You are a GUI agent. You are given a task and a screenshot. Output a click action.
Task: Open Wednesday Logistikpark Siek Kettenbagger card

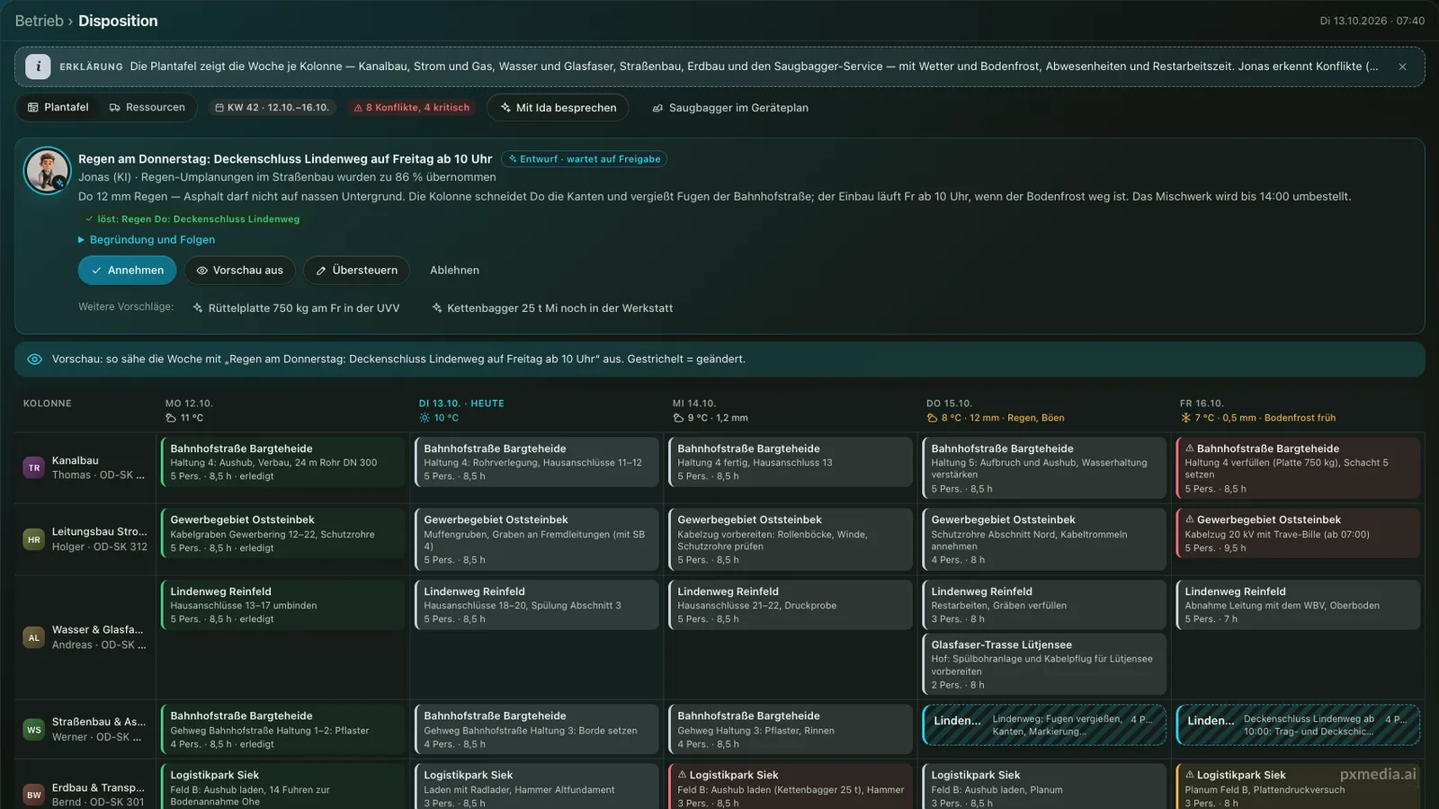click(x=791, y=787)
